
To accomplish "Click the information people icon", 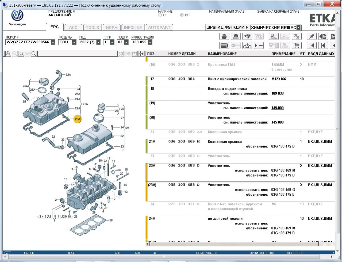I will pyautogui.click(x=247, y=45).
